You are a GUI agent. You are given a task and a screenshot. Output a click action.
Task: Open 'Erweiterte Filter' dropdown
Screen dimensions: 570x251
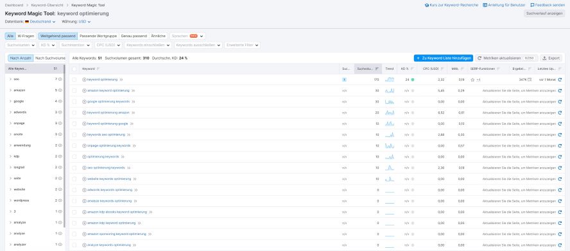pos(242,45)
